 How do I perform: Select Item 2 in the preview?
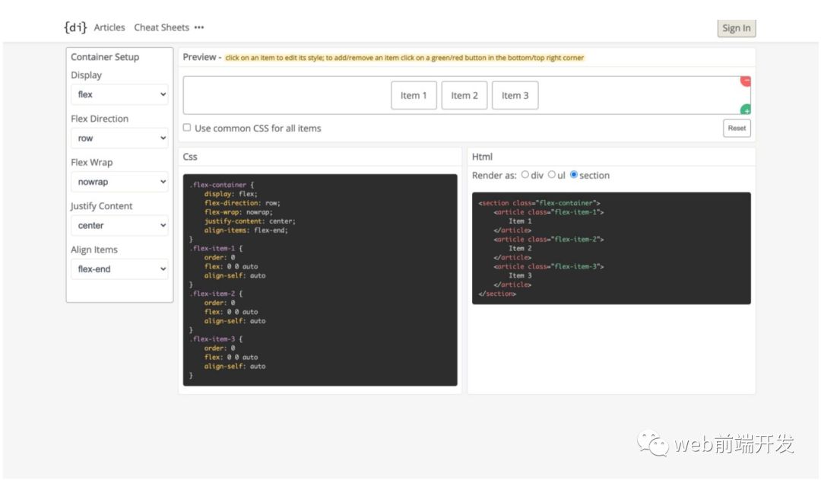pyautogui.click(x=464, y=95)
